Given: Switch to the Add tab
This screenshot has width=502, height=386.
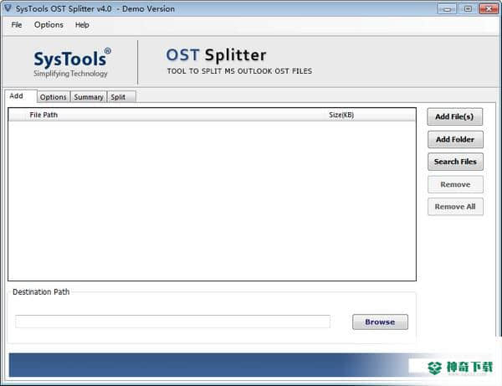Looking at the screenshot, I should tap(20, 96).
